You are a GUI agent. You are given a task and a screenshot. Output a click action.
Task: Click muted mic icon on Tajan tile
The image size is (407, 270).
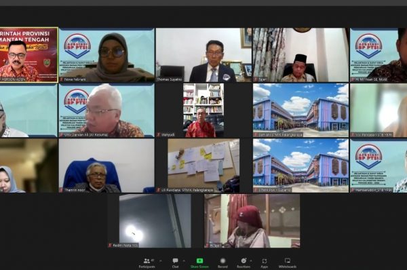click(256, 79)
